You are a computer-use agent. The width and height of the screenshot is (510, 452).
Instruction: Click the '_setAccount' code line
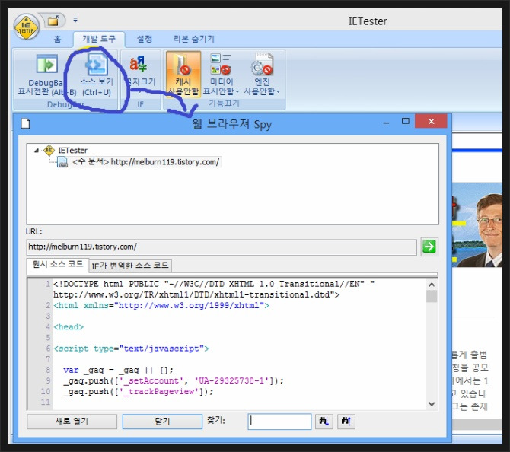(x=174, y=380)
